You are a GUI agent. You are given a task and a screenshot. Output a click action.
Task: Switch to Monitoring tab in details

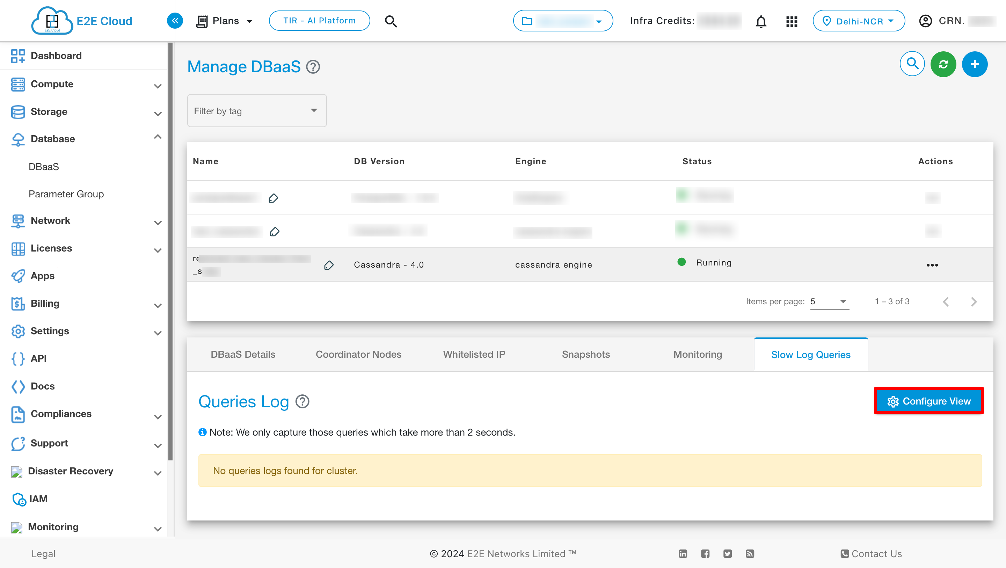coord(698,354)
